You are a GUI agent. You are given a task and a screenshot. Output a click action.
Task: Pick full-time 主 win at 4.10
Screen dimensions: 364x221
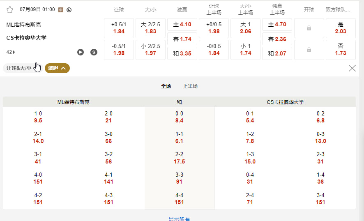click(x=182, y=24)
